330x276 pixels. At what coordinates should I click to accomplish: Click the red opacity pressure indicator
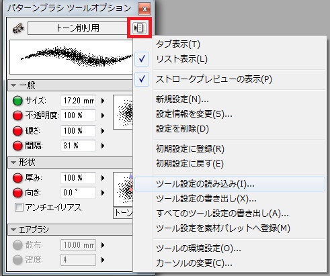tap(17, 116)
